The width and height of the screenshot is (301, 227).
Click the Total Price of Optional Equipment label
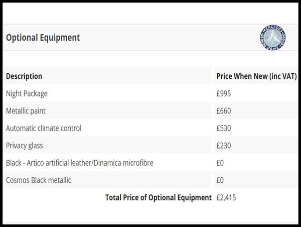point(159,197)
